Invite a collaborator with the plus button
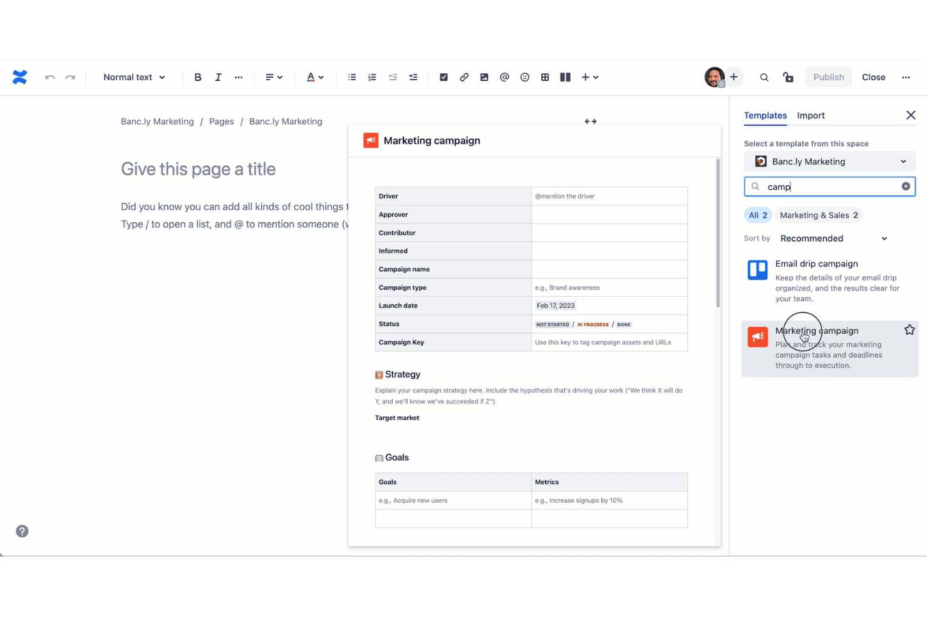This screenshot has width=927, height=618. point(734,77)
